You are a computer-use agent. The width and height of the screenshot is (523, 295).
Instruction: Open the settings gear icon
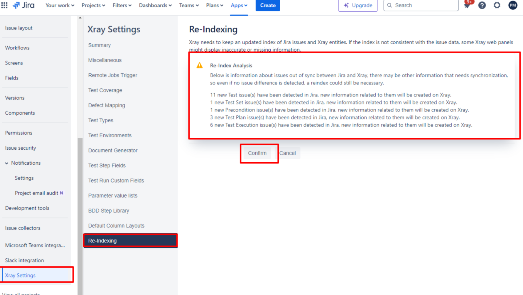(x=497, y=5)
